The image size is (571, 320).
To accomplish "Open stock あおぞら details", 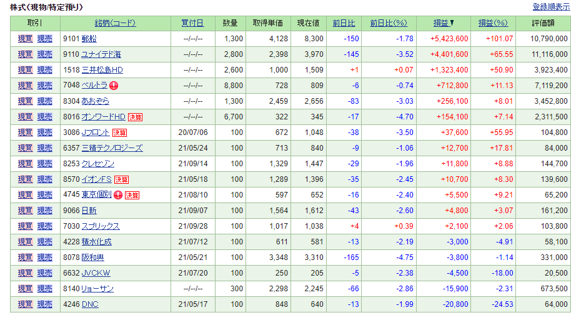I will (x=95, y=101).
